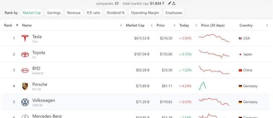Click the BYD logo icon

tap(25, 70)
